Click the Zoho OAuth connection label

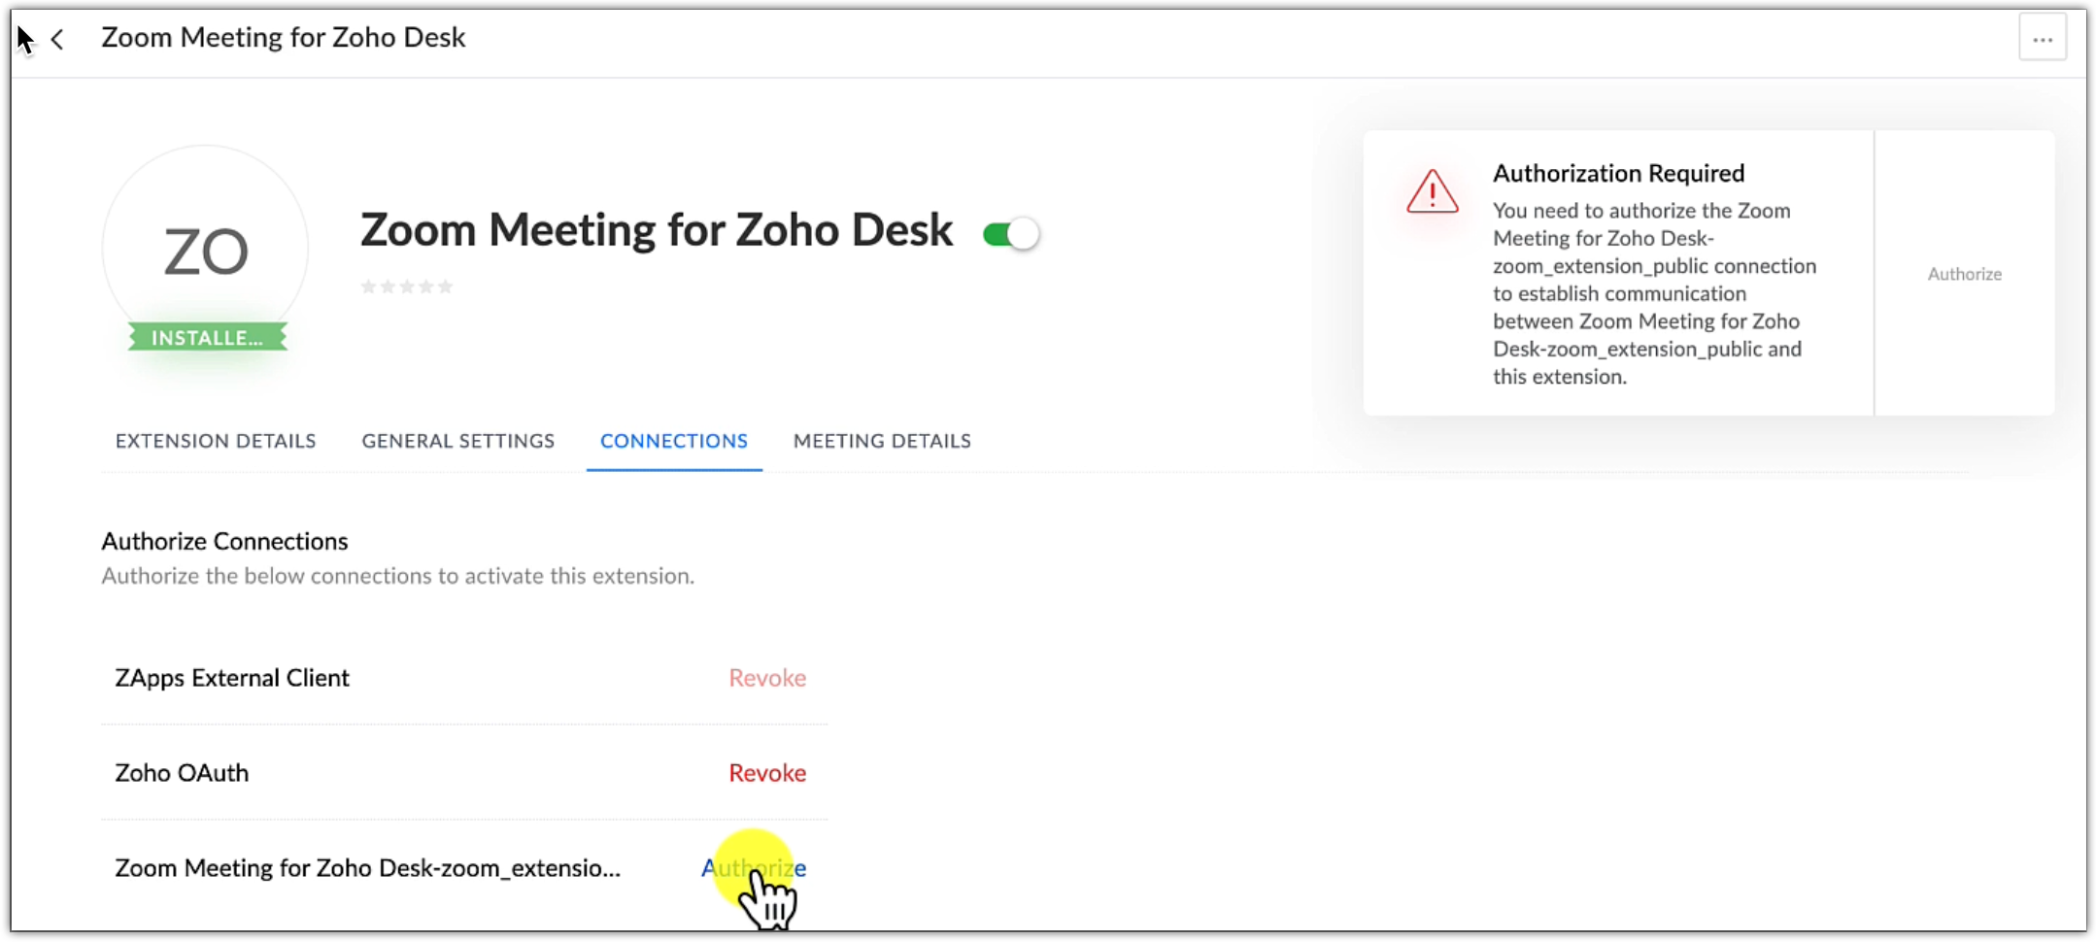(182, 773)
